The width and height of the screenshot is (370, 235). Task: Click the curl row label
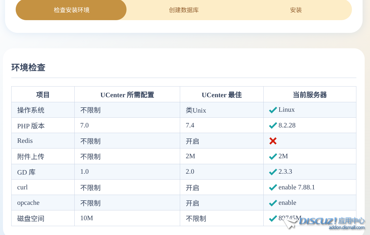[x=23, y=187]
